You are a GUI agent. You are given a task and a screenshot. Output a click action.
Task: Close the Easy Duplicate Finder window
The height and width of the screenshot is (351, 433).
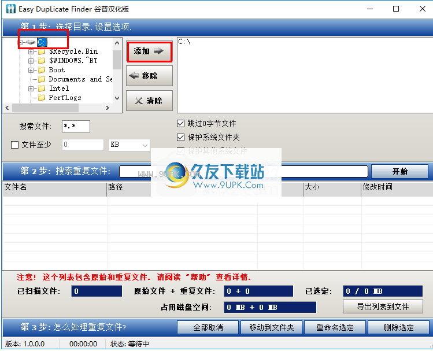pyautogui.click(x=422, y=9)
